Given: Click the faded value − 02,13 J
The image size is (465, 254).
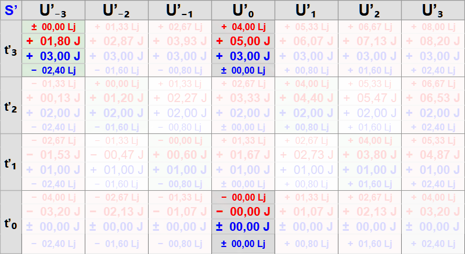Looking at the screenshot, I should [x=117, y=212].
